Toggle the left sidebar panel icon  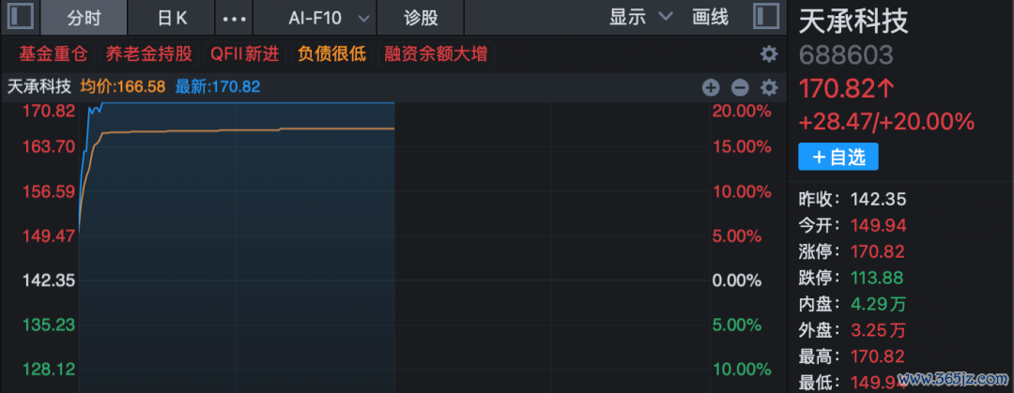[x=20, y=18]
